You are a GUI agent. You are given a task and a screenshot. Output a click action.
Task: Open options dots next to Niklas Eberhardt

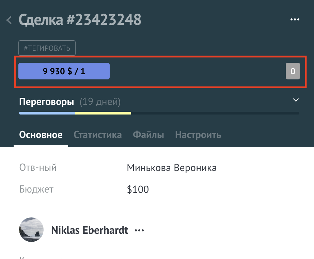tap(139, 231)
